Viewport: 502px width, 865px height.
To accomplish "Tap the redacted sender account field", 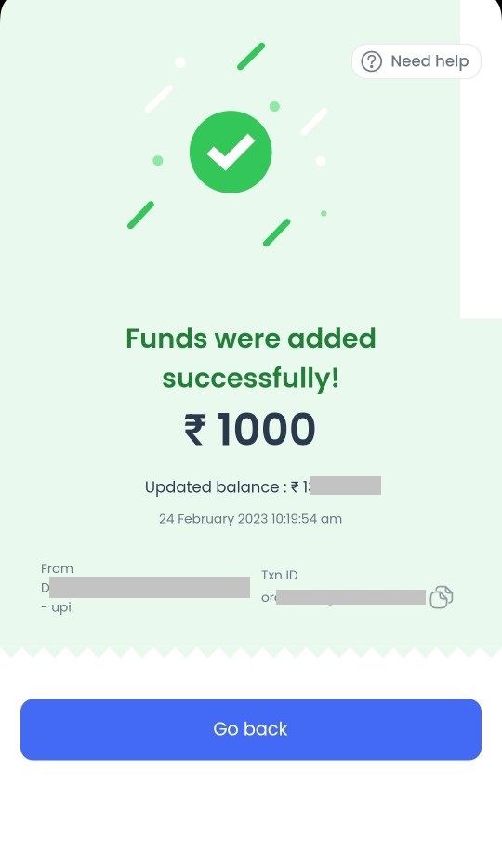I will tap(150, 587).
